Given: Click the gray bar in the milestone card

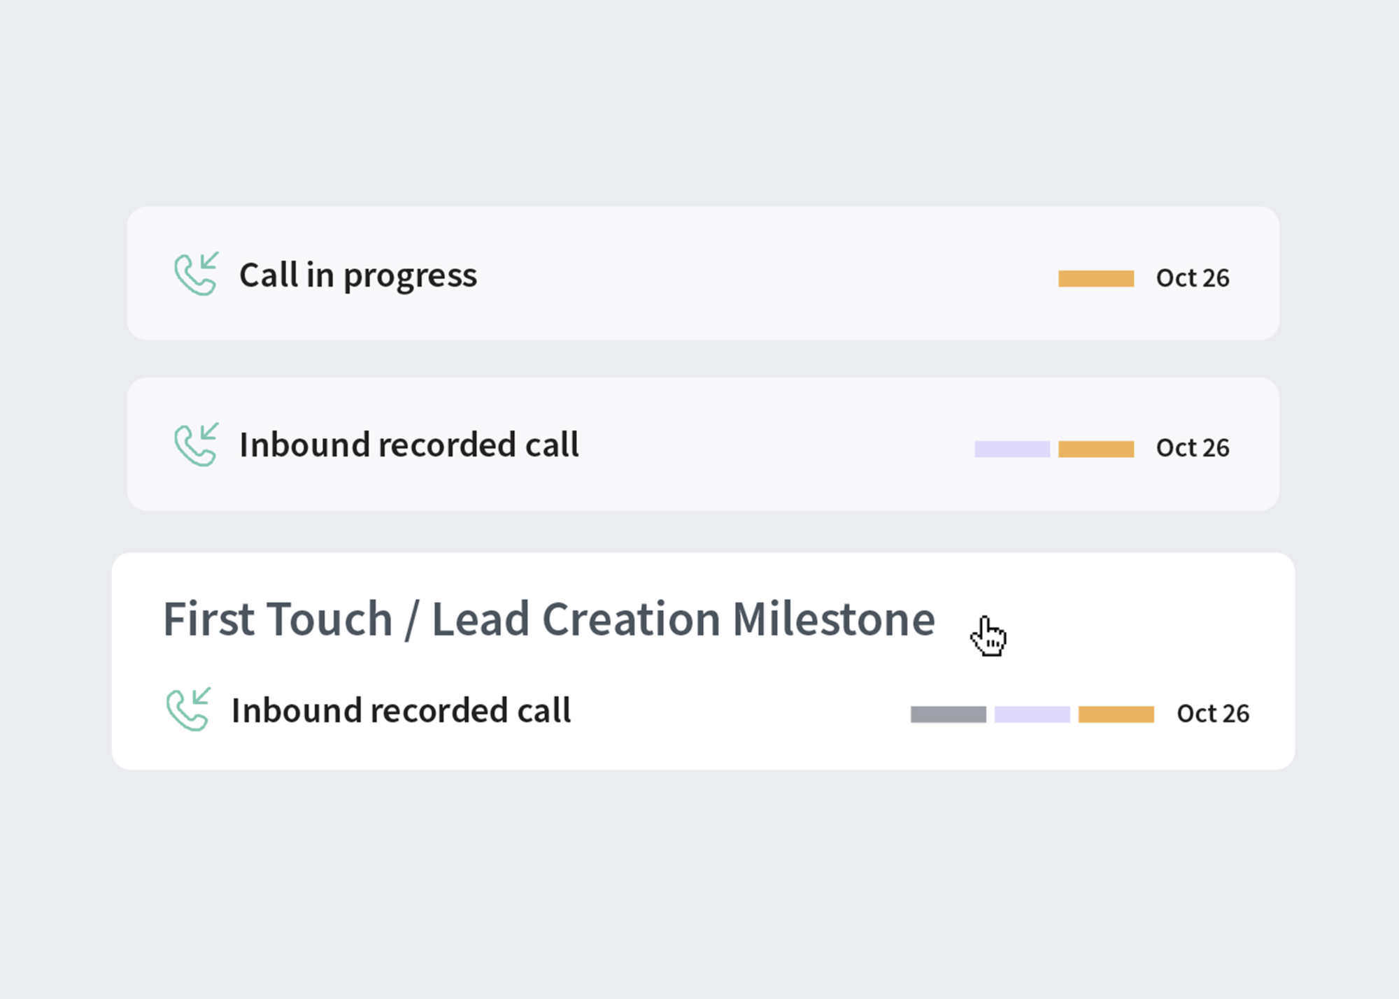Looking at the screenshot, I should pyautogui.click(x=948, y=714).
